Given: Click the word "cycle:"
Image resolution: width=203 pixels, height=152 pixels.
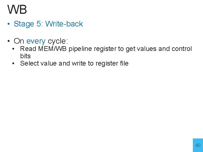Looking at the screenshot, I should click(58, 41).
